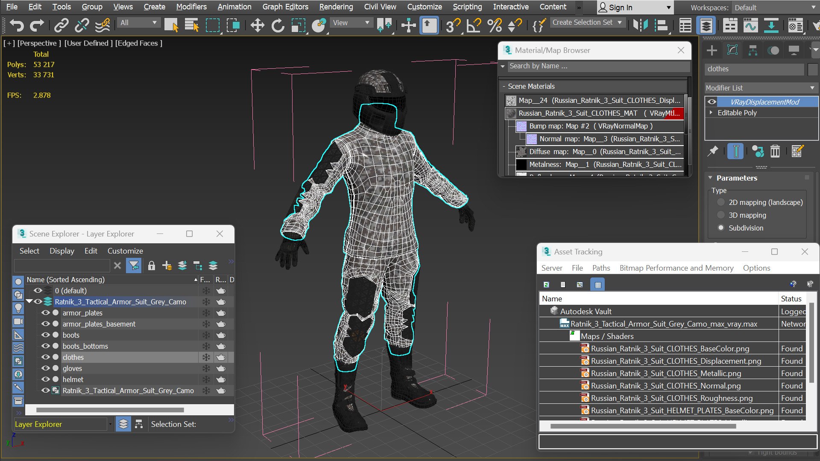The image size is (820, 461).
Task: Toggle visibility of the clothes layer object
Action: (45, 357)
